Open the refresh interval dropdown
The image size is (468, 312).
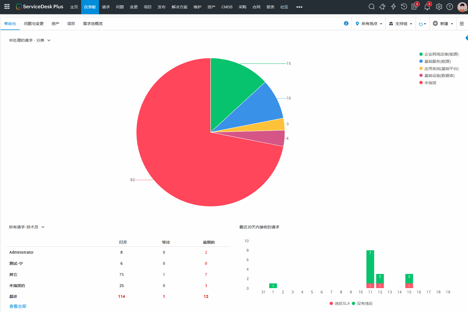(x=422, y=24)
